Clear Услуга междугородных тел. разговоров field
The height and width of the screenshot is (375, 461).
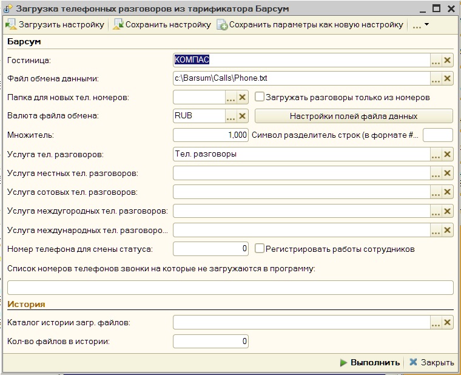pyautogui.click(x=447, y=211)
